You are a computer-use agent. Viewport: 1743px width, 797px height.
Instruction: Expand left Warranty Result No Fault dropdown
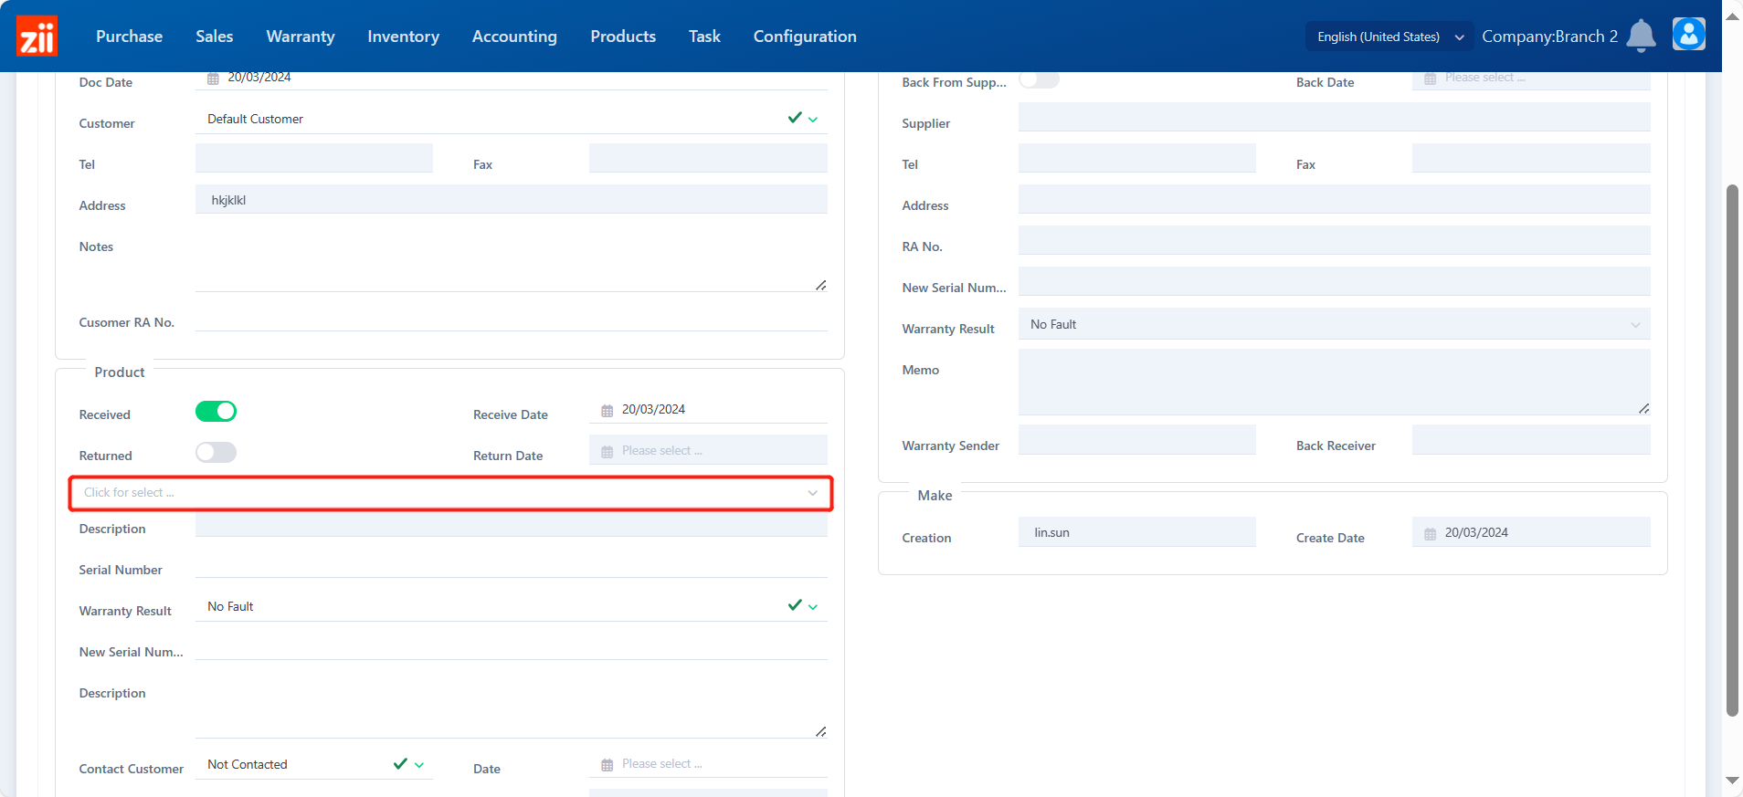coord(813,607)
